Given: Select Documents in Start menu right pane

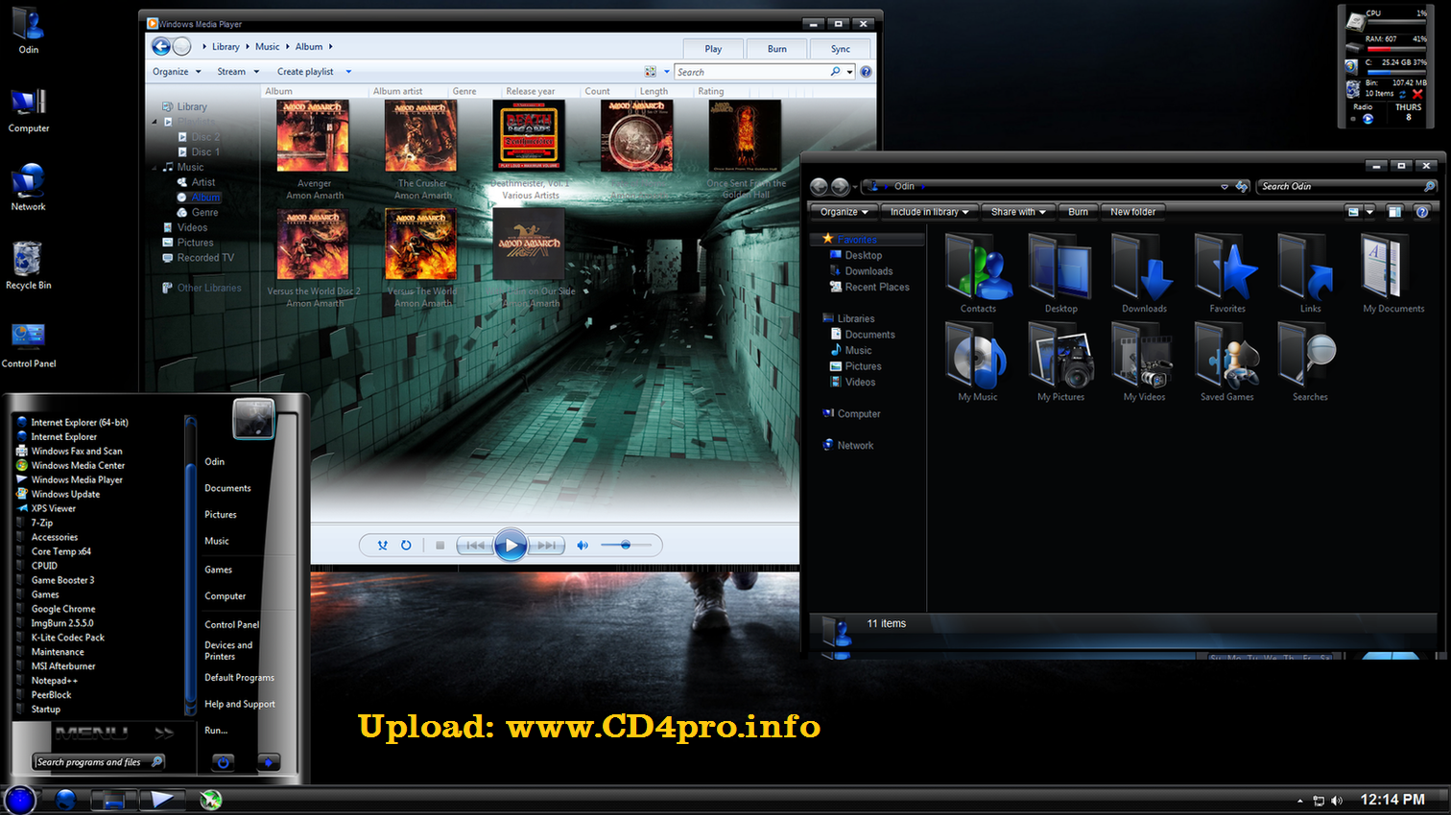Looking at the screenshot, I should pyautogui.click(x=227, y=488).
